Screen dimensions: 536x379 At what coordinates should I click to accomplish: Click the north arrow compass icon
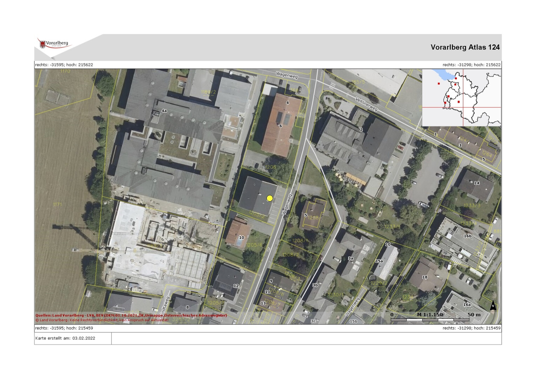[x=493, y=306]
